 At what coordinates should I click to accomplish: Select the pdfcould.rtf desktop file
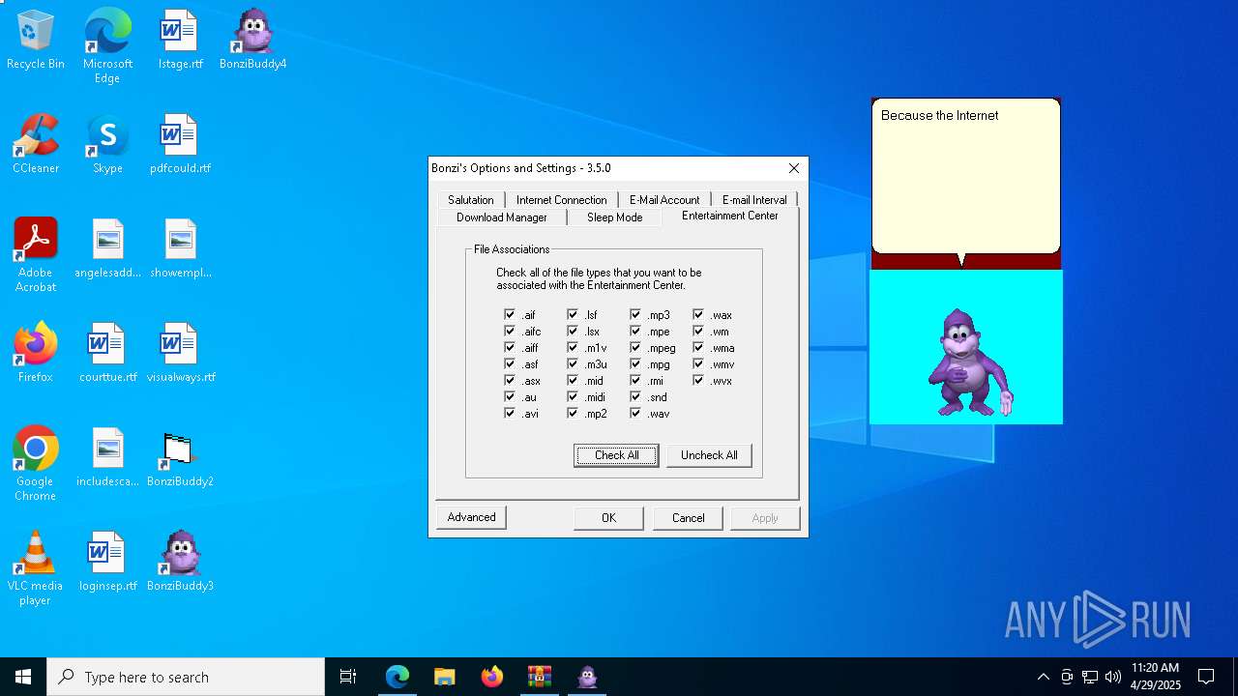(x=180, y=144)
